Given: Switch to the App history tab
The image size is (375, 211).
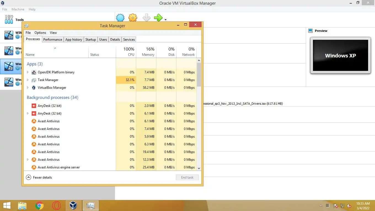Looking at the screenshot, I should click(x=74, y=40).
